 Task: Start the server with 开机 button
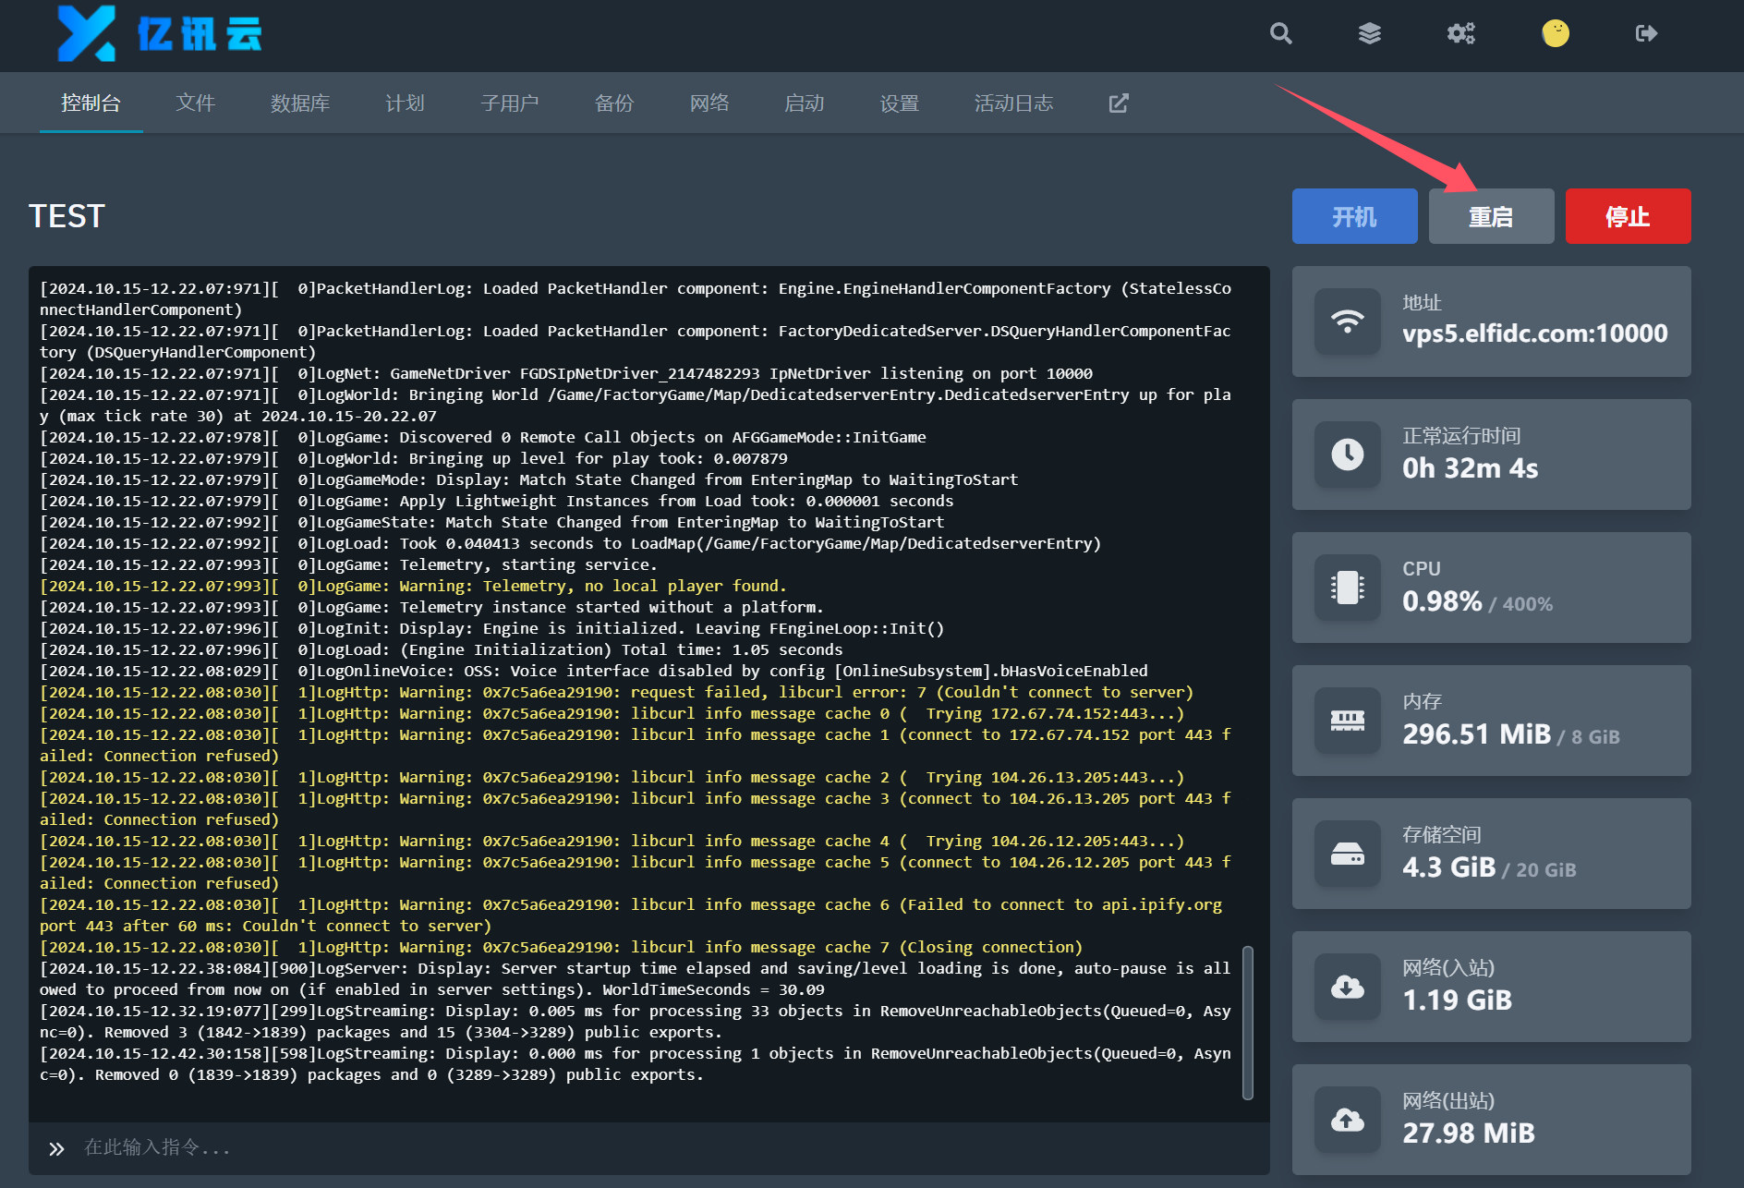(x=1355, y=216)
